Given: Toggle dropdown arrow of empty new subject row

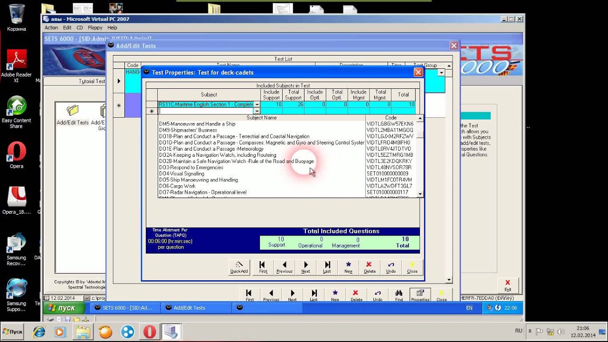Looking at the screenshot, I should click(257, 111).
